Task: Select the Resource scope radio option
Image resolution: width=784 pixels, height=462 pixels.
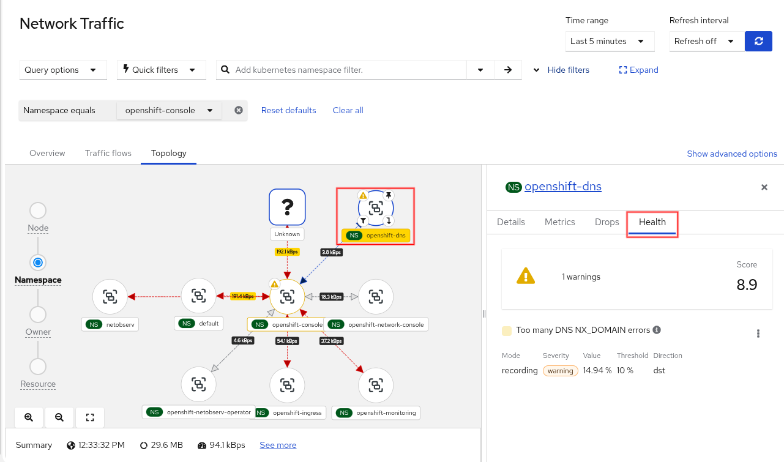Action: coord(38,367)
